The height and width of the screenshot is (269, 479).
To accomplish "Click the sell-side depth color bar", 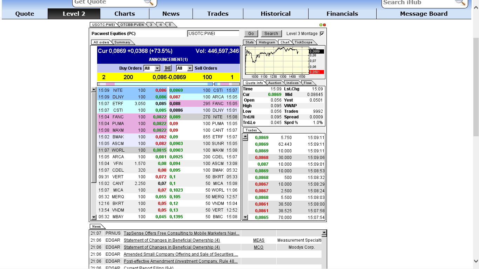I will 227,84.
